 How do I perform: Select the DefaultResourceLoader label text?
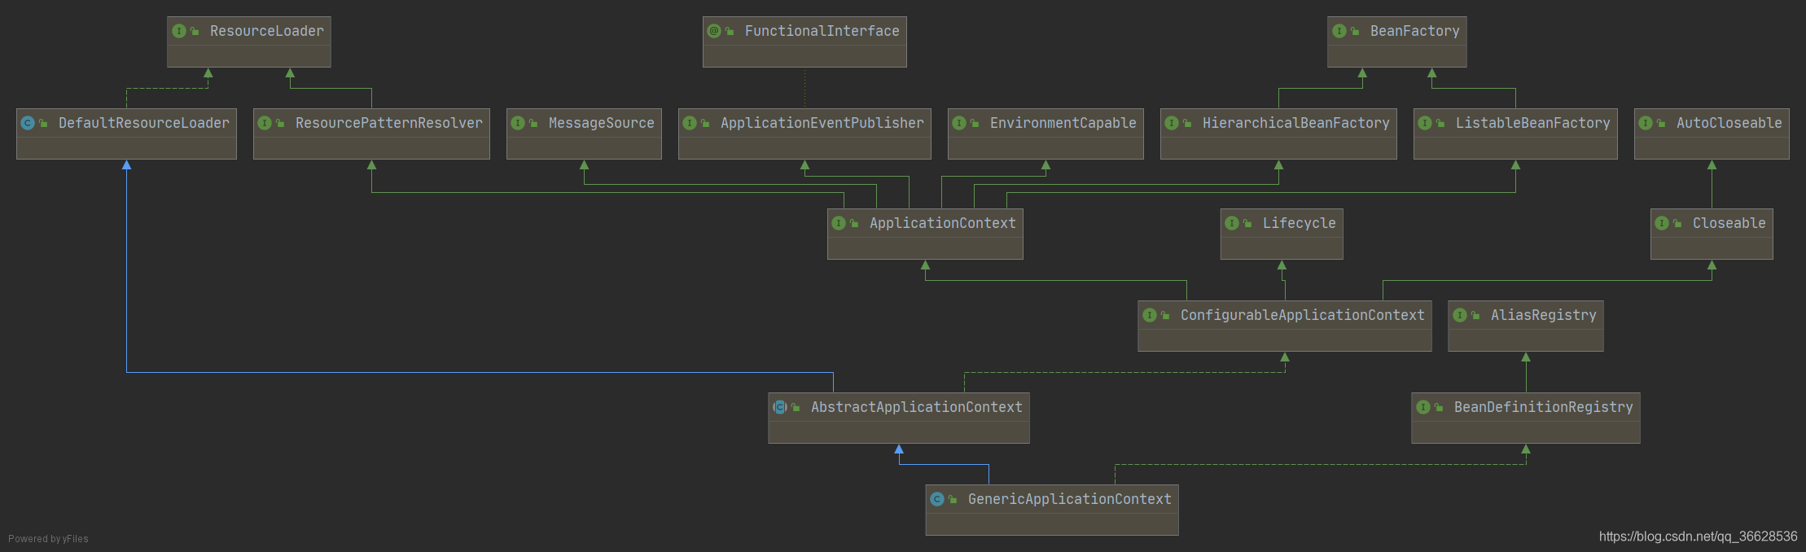click(x=144, y=123)
